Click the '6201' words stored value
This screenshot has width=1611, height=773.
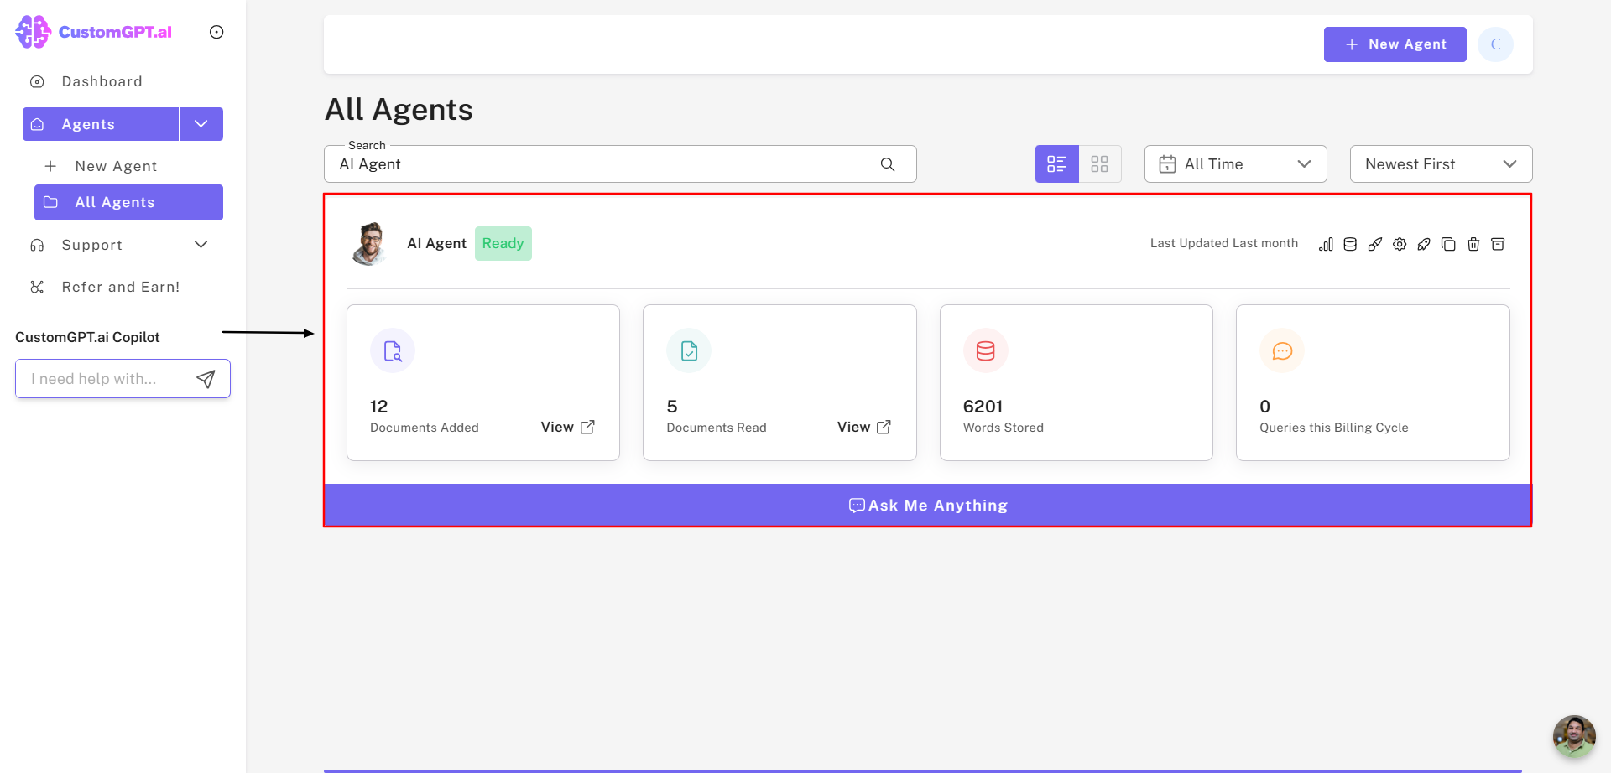point(983,407)
